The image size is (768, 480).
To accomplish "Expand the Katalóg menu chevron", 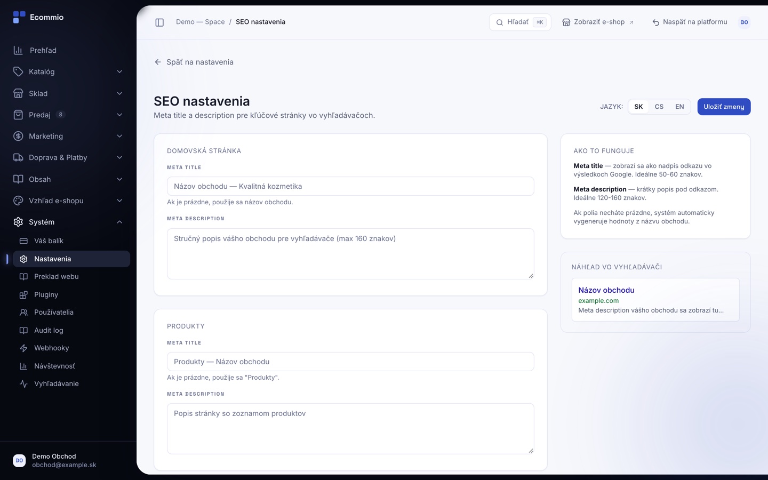I will point(119,72).
